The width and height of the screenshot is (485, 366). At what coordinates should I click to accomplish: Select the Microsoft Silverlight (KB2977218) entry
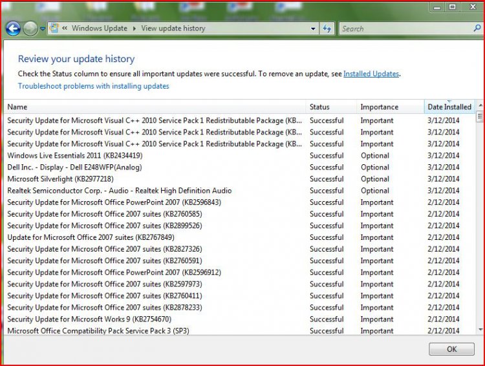(x=60, y=179)
